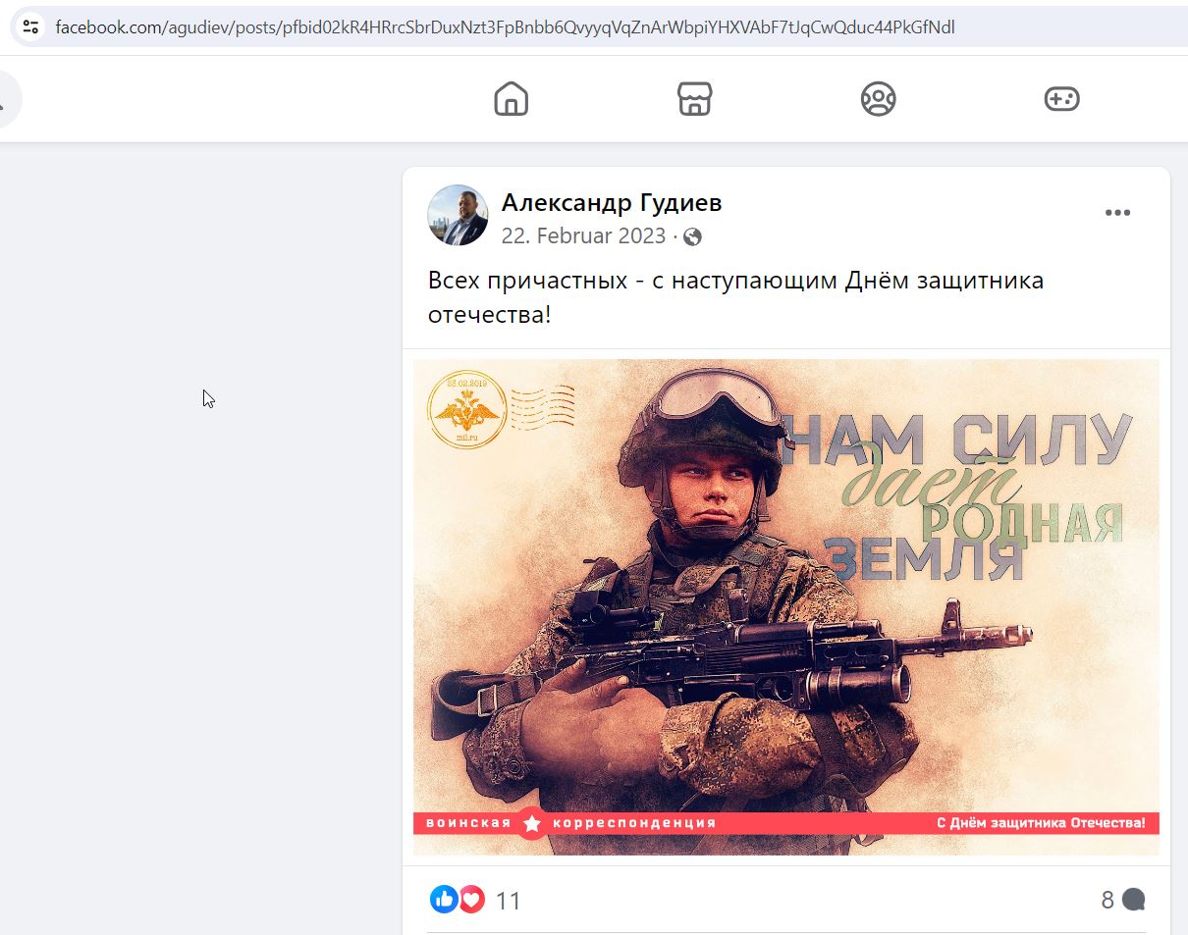View the 8 comments count
Viewport: 1188px width, 935px height.
[x=1107, y=900]
